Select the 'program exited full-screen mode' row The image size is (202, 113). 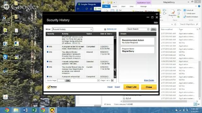click(80, 47)
